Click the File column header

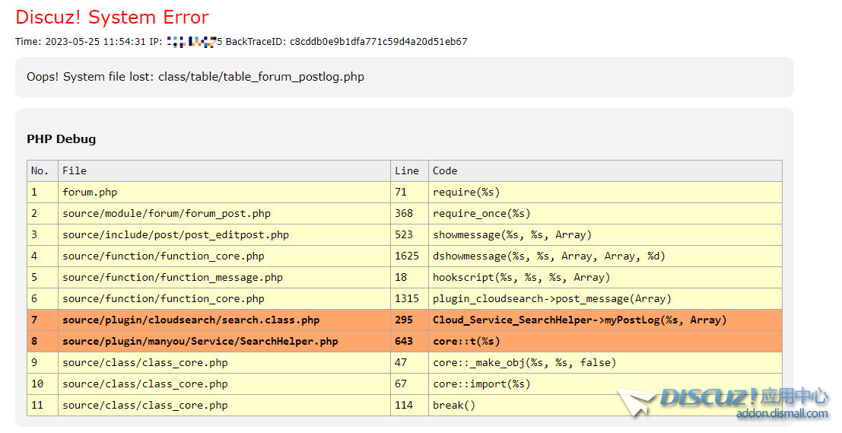pyautogui.click(x=75, y=170)
